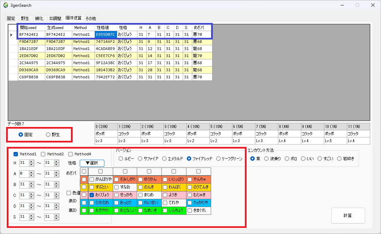Select the ボロ encounter method
Screen dimensions: 381x234
tap(287, 159)
